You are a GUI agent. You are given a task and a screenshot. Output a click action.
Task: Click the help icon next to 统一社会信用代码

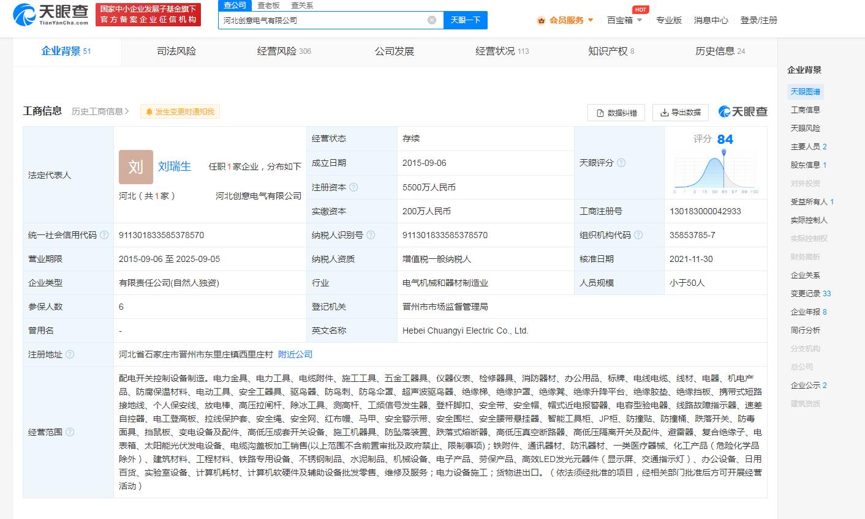[104, 235]
